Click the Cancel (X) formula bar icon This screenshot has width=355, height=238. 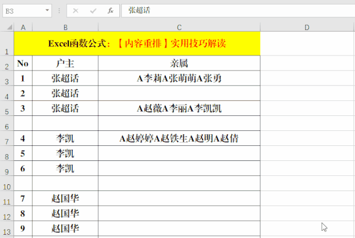point(75,11)
